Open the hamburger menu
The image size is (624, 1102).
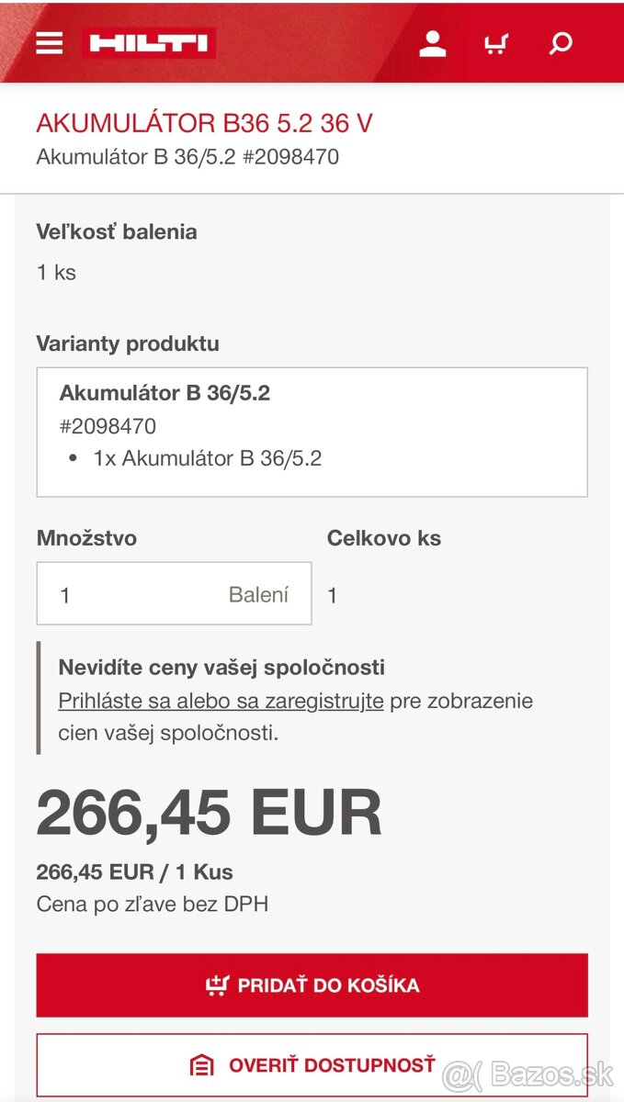pyautogui.click(x=50, y=43)
